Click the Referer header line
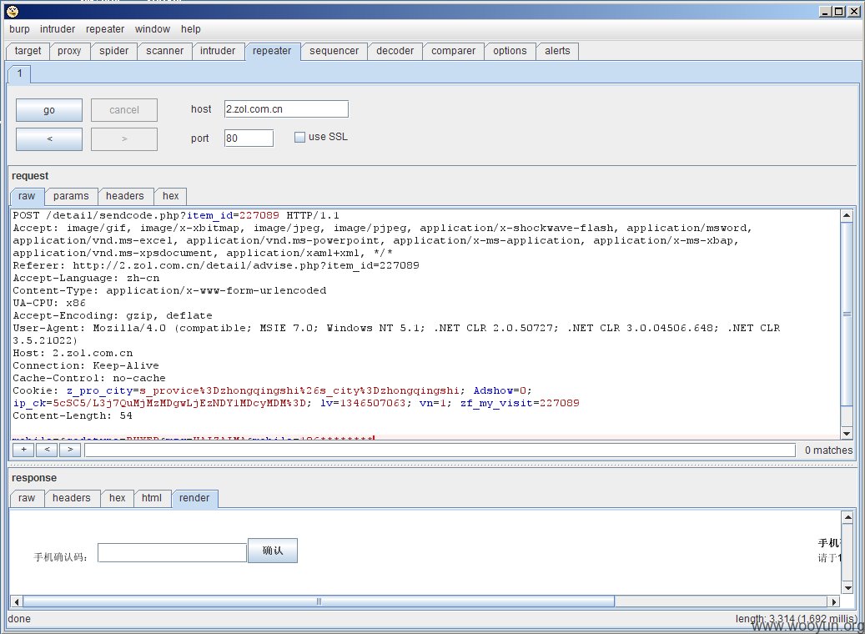 [x=216, y=265]
